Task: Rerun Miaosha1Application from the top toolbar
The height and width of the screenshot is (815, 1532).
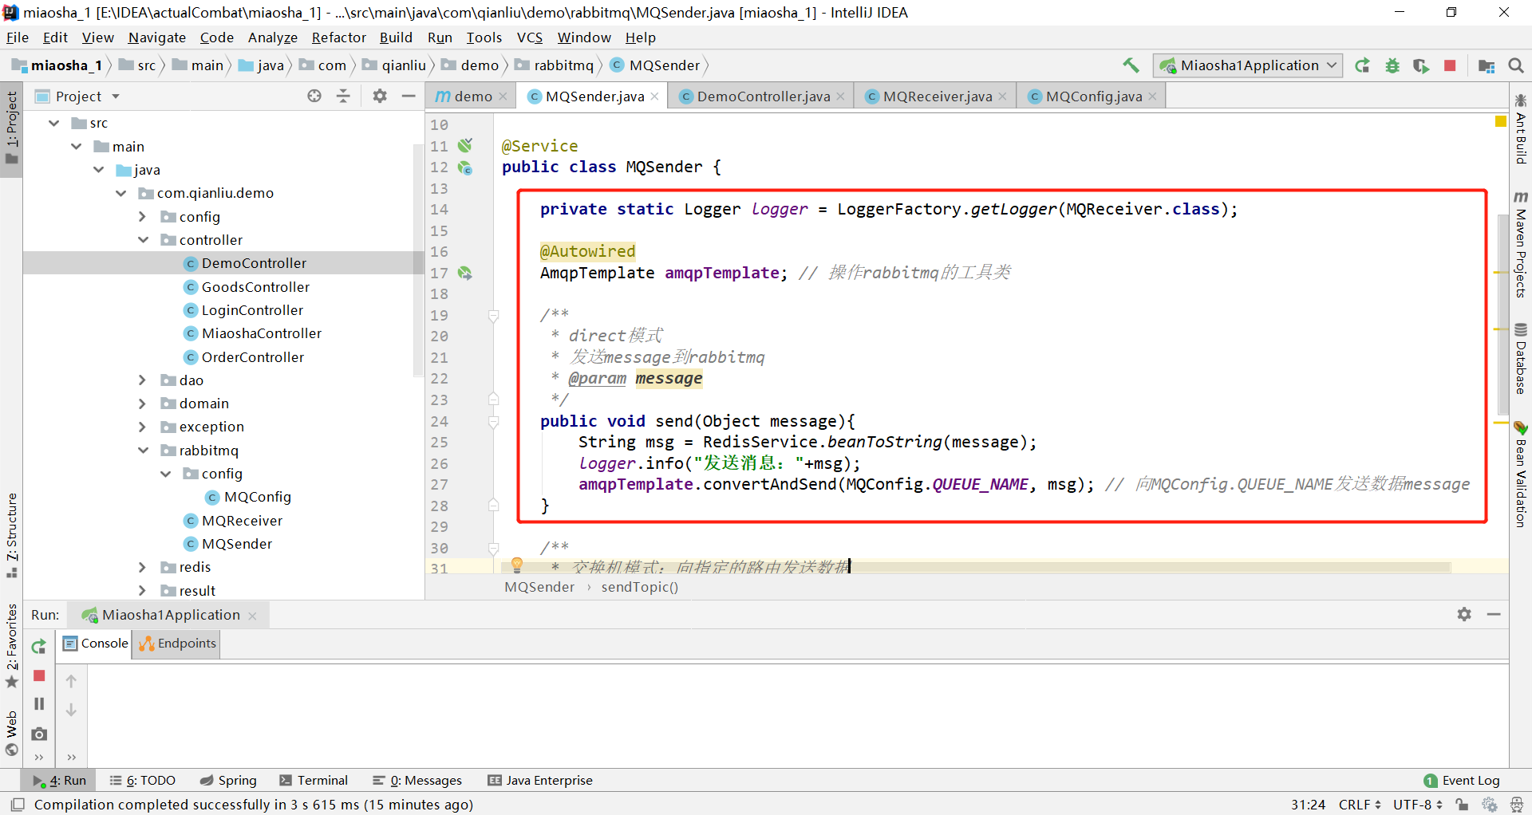Action: 1363,65
